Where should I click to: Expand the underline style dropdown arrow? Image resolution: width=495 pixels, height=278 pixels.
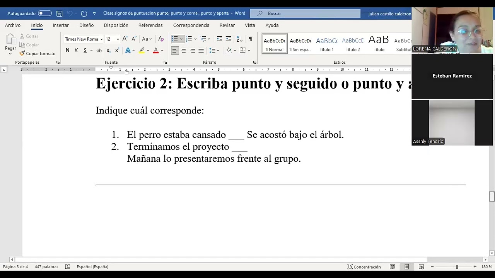pyautogui.click(x=91, y=51)
